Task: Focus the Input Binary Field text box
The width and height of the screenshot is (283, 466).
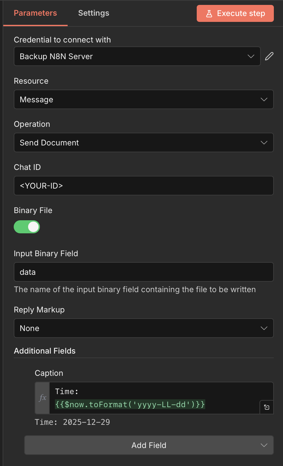Action: coord(143,272)
